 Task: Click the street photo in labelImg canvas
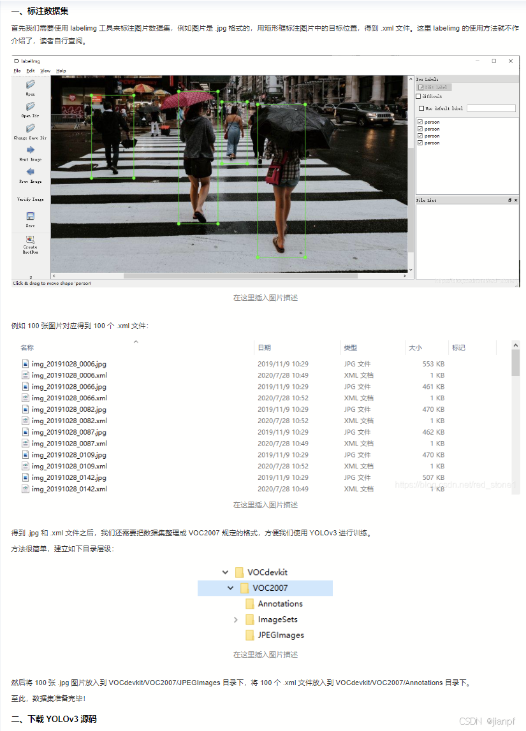(x=230, y=174)
